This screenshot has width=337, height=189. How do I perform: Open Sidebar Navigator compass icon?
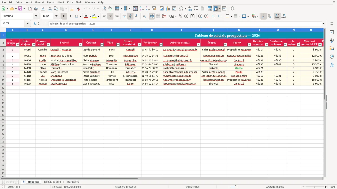coord(332,57)
